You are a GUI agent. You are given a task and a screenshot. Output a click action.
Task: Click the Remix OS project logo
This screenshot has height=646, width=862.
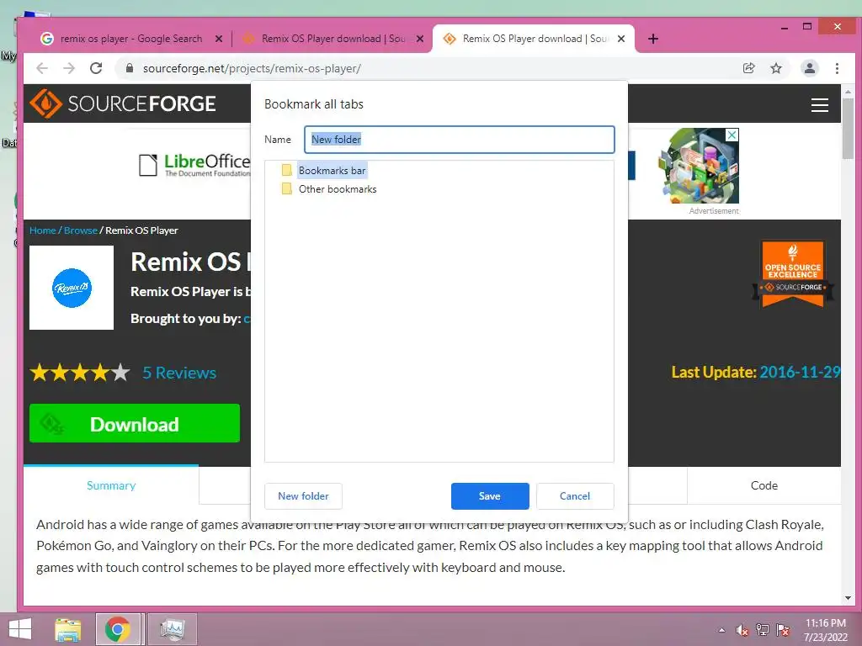(x=72, y=288)
